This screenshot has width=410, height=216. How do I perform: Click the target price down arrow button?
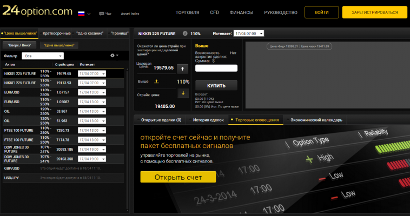(183, 93)
